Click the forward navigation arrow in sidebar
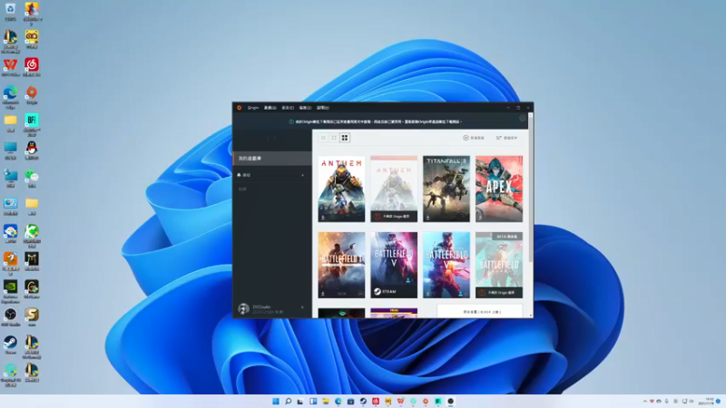This screenshot has height=408, width=726. [x=275, y=138]
